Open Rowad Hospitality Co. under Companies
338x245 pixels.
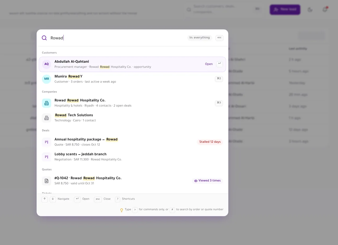pos(132,103)
